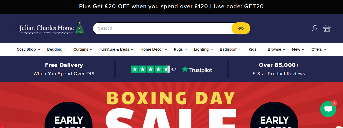Open the user account icon

pos(315,29)
